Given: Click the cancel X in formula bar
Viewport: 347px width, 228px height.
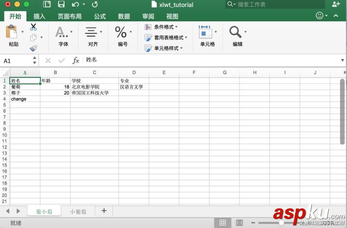Looking at the screenshot, I should tap(48, 60).
